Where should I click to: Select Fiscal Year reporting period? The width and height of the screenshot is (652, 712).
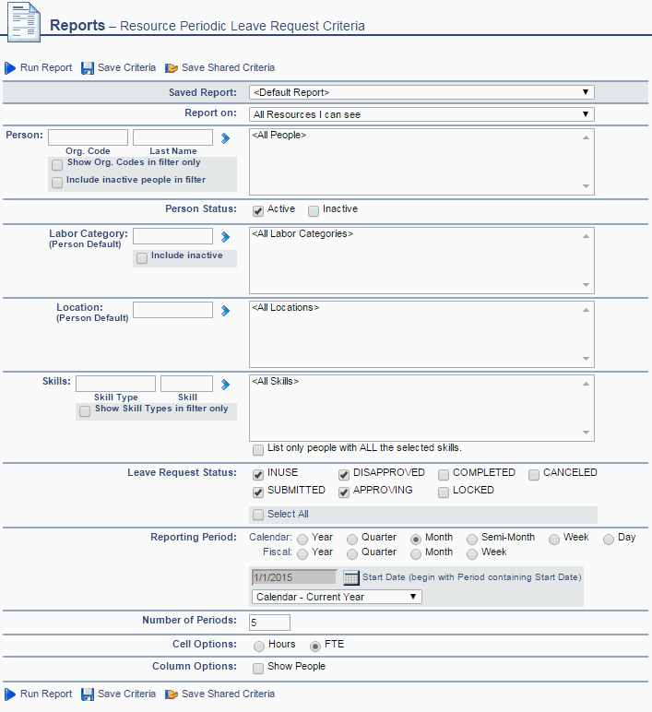[302, 554]
